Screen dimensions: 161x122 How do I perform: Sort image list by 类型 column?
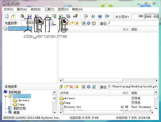(x=144, y=29)
